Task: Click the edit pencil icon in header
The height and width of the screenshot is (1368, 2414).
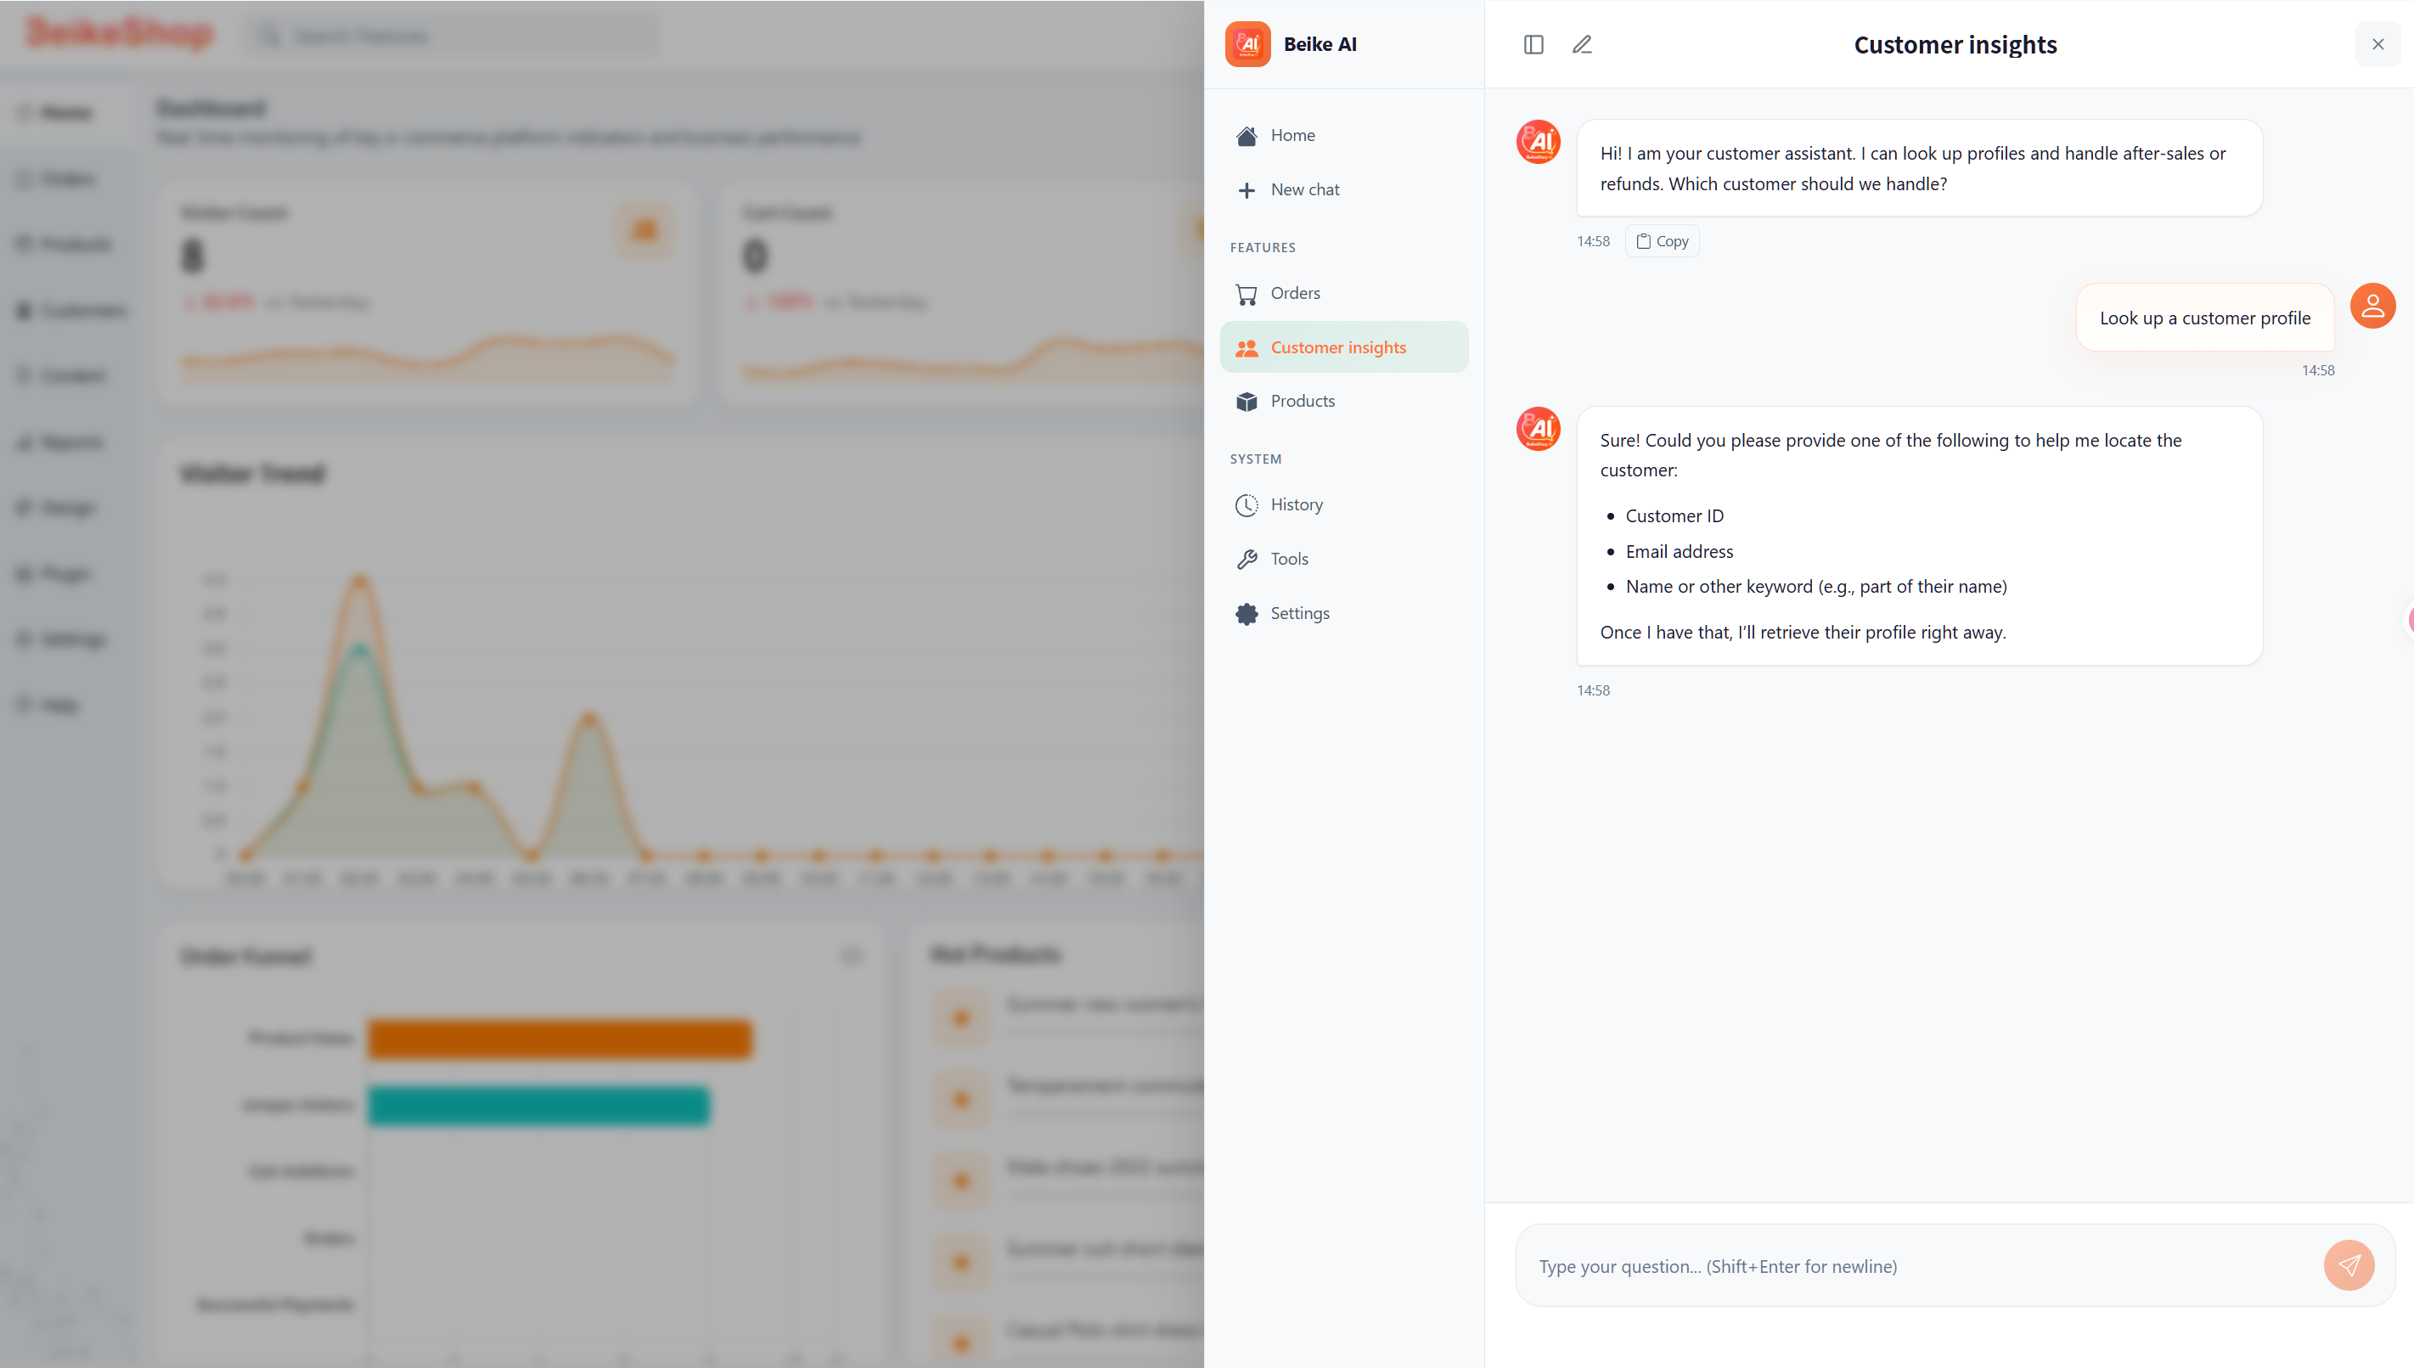Action: pyautogui.click(x=1582, y=44)
